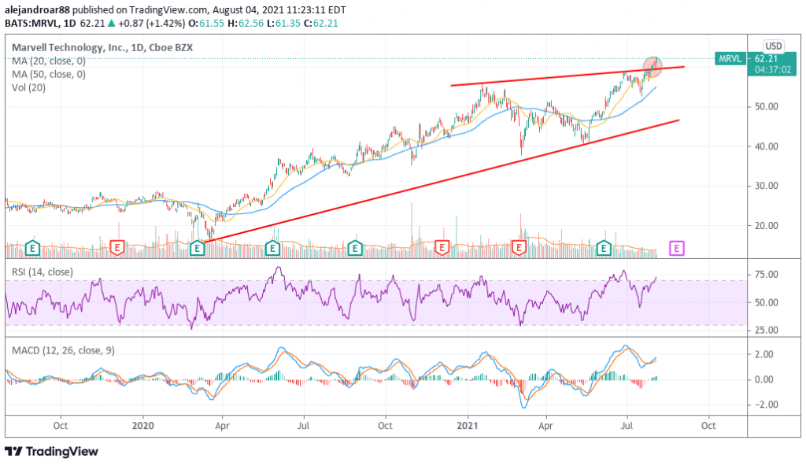806x466 pixels.
Task: Click the high price H:62.56
Action: point(246,23)
